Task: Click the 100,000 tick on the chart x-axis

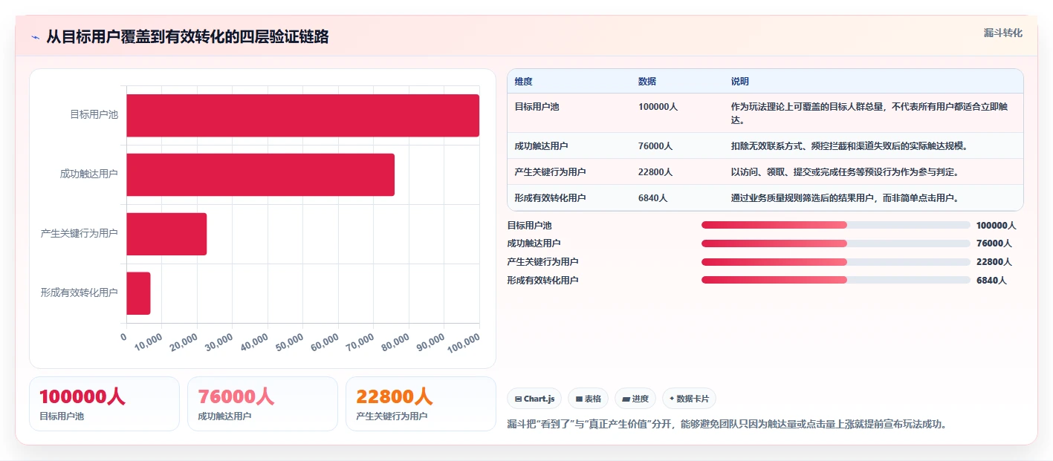Action: click(x=464, y=344)
